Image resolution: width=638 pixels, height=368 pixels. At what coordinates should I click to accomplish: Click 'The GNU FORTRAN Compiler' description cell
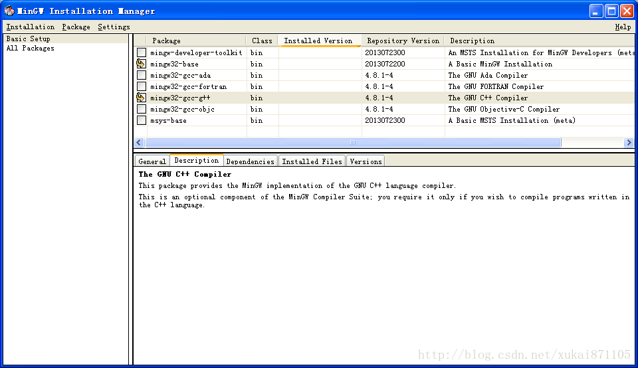[496, 86]
